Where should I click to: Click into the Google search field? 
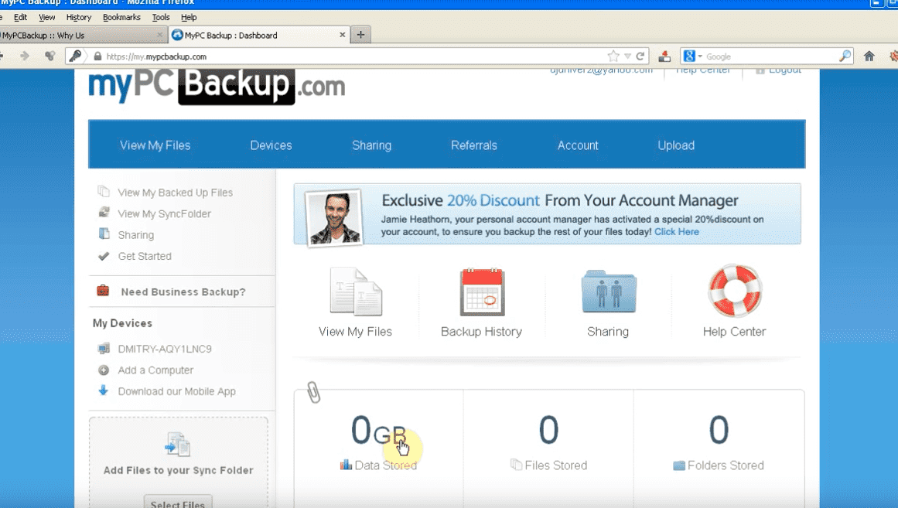pos(770,56)
